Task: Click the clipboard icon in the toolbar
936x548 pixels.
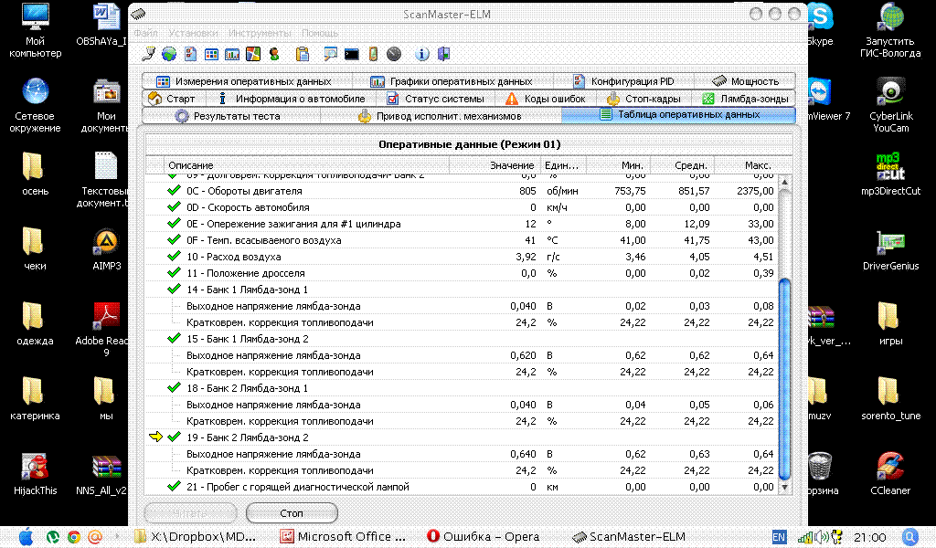Action: (x=303, y=54)
